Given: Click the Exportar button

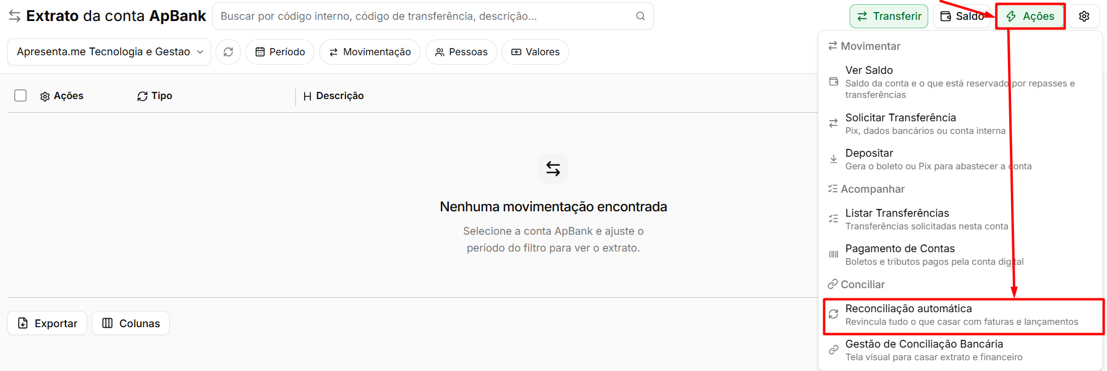Looking at the screenshot, I should (x=47, y=323).
